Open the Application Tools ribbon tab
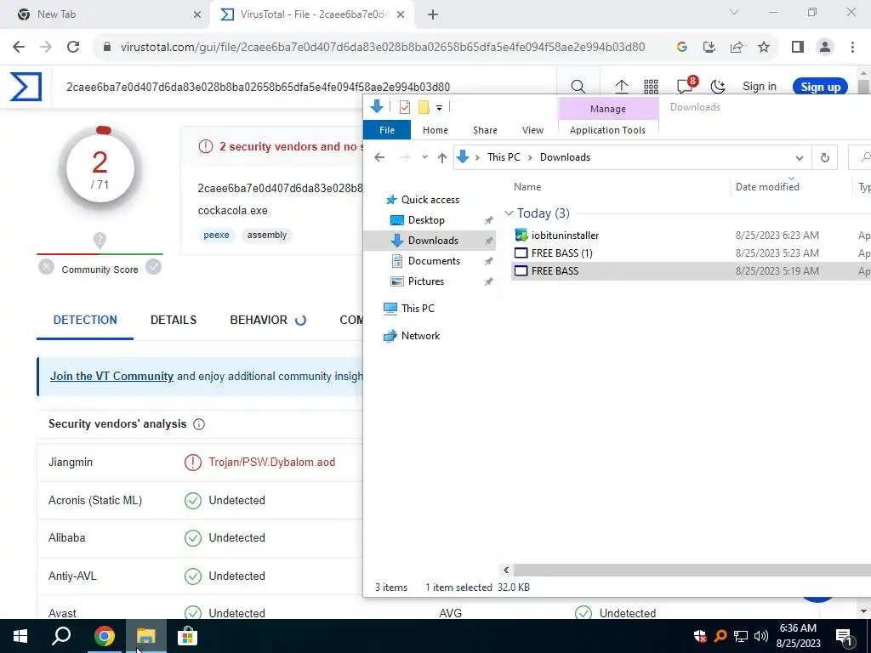 (607, 130)
